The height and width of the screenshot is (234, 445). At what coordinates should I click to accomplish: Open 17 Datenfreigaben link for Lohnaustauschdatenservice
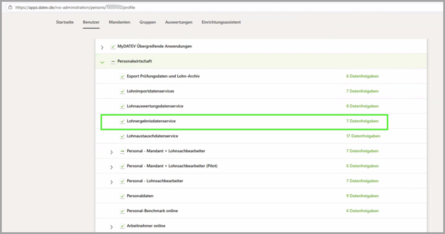pos(363,136)
